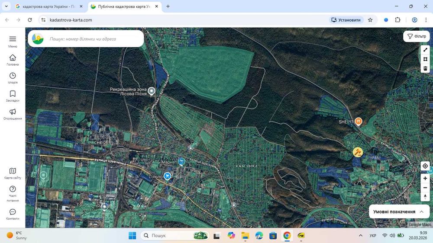
Task: Open the browser extensions menu
Action: pyautogui.click(x=397, y=20)
